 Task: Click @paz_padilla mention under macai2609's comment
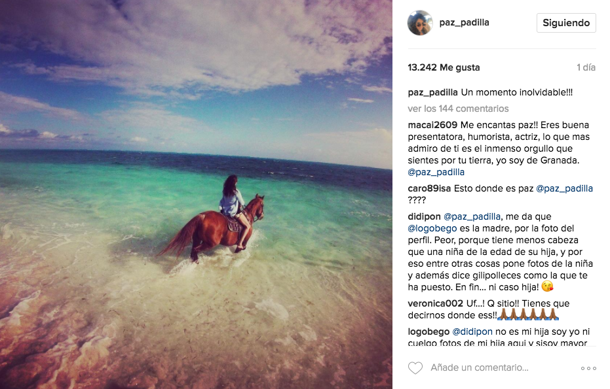pyautogui.click(x=436, y=173)
